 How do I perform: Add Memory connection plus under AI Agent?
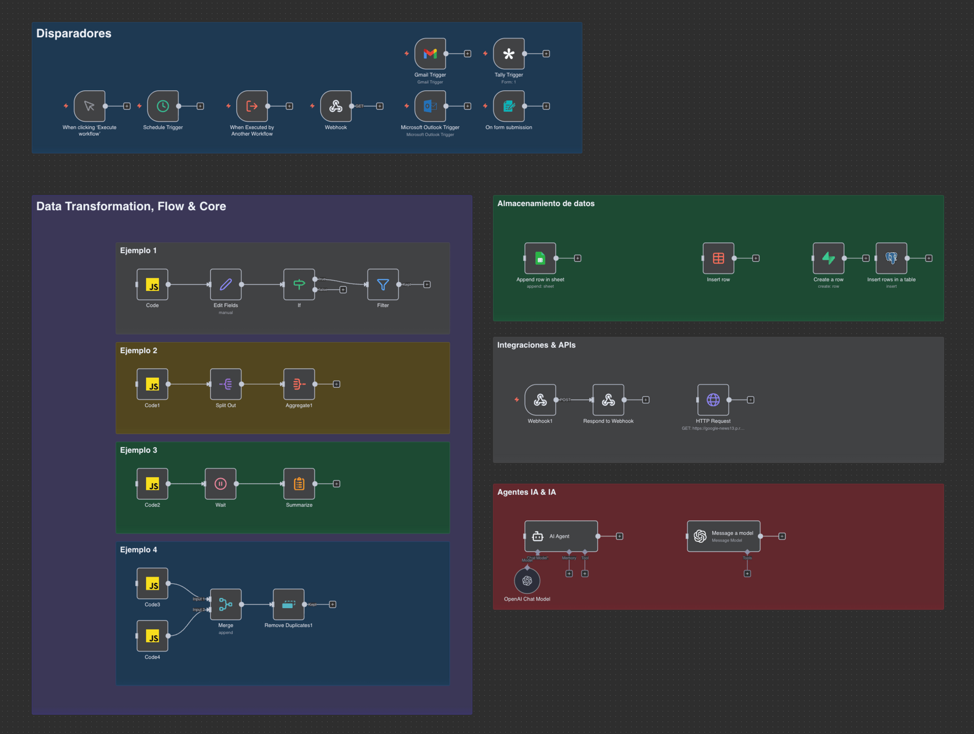click(x=569, y=574)
